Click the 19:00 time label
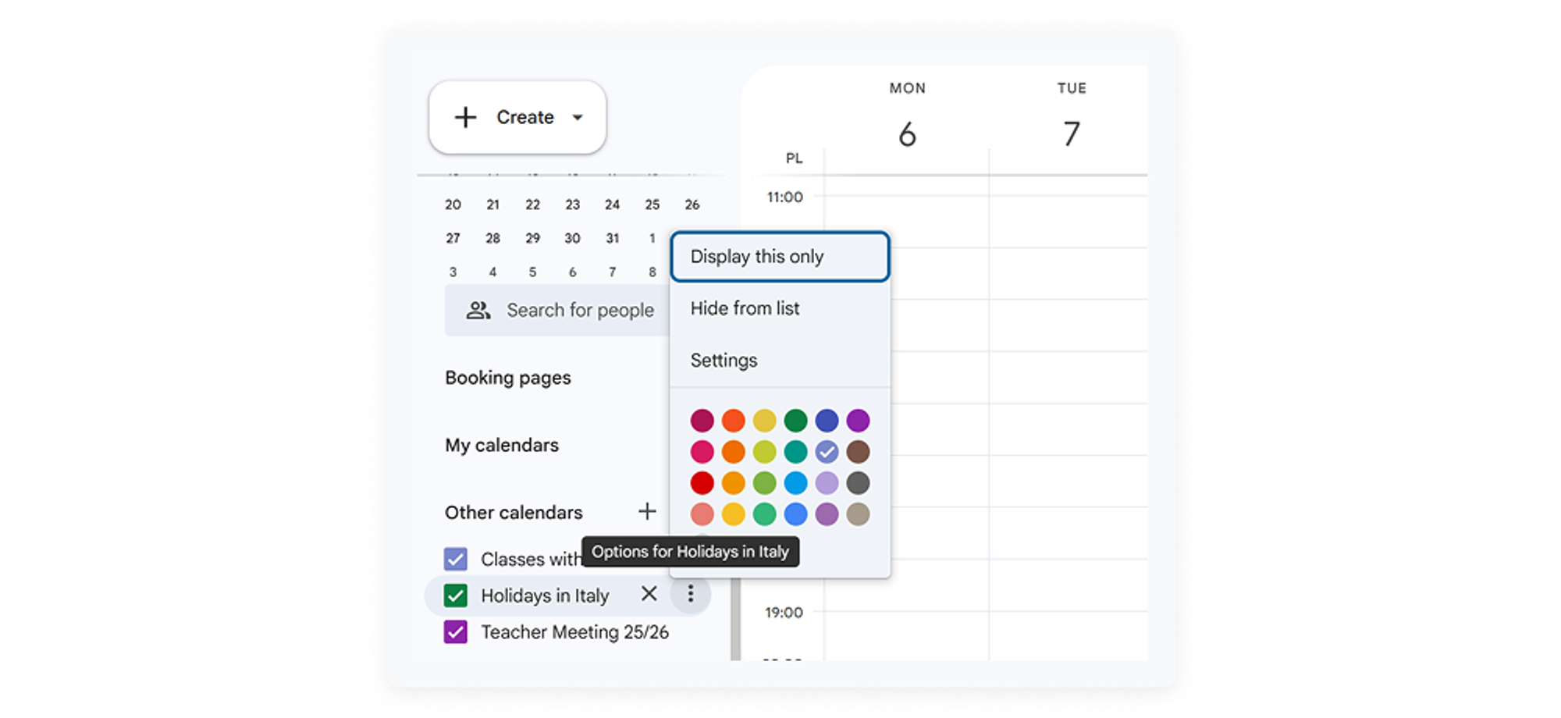Image resolution: width=1561 pixels, height=718 pixels. coord(784,613)
